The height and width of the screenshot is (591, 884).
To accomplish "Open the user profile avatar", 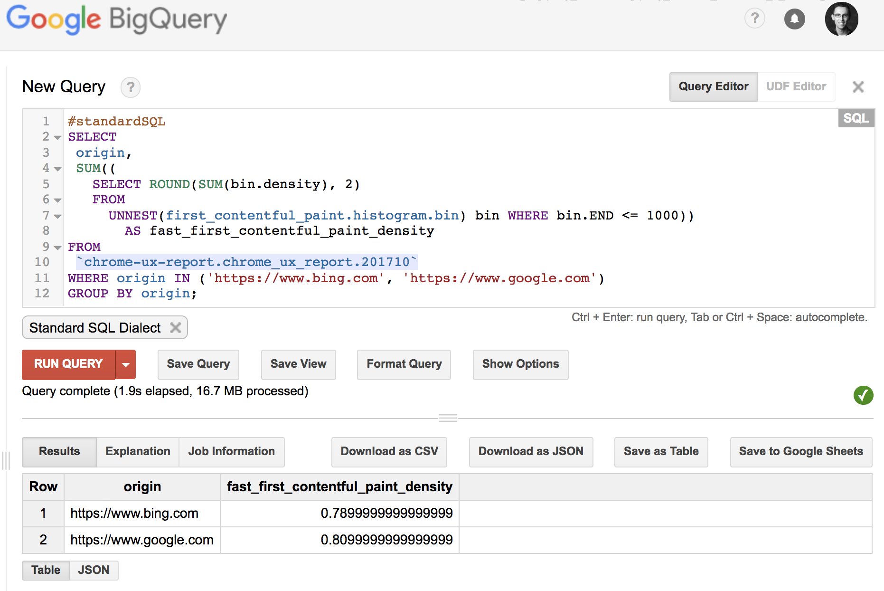I will tap(841, 19).
